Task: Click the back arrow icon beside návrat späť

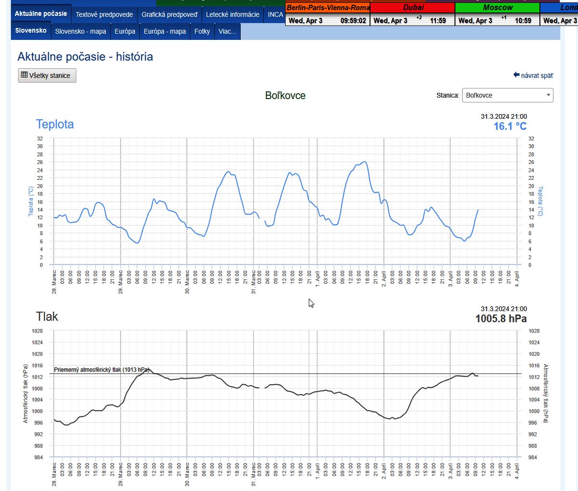Action: point(516,75)
